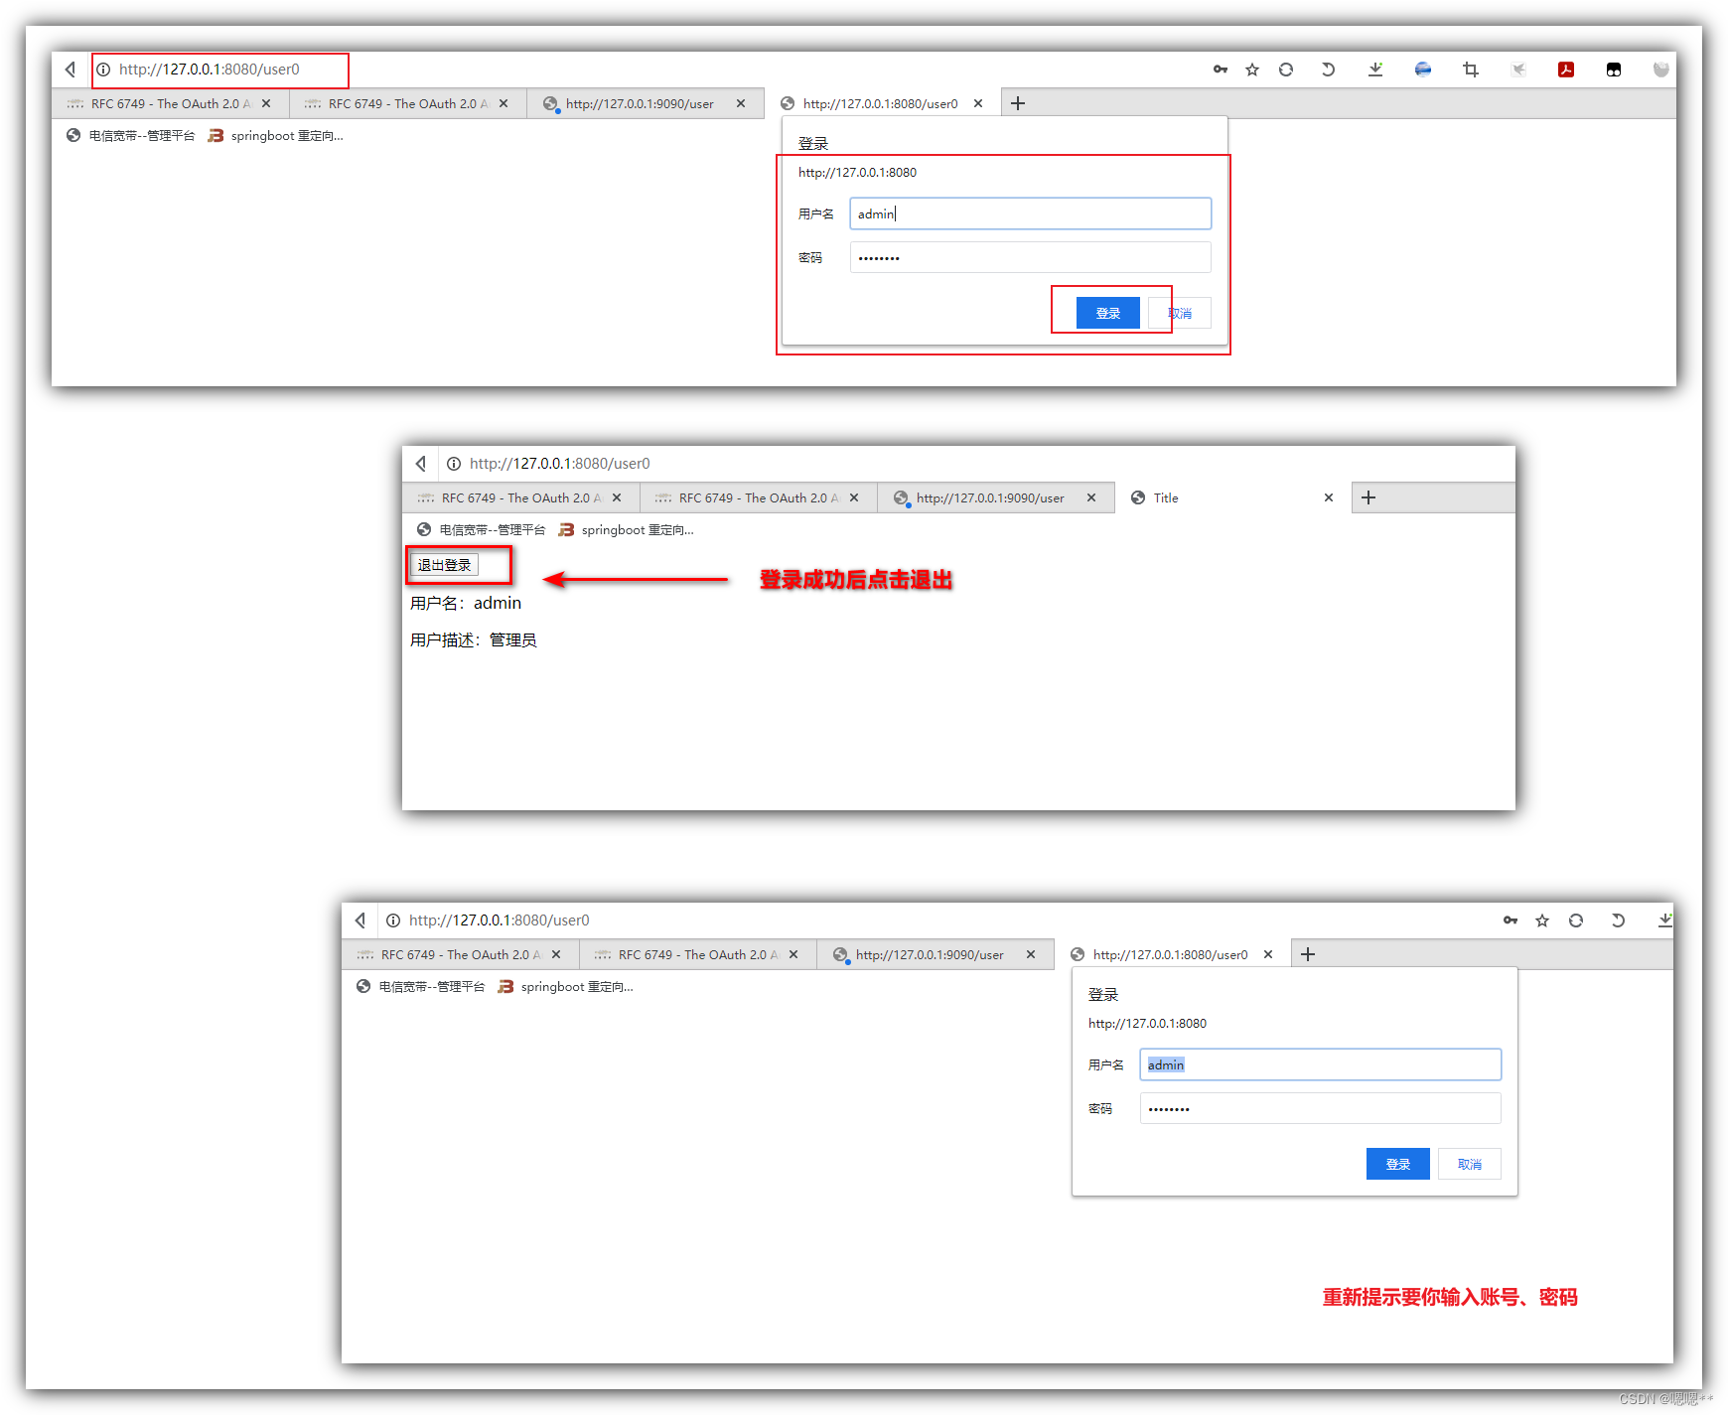This screenshot has width=1728, height=1415.
Task: Open new tab with plus in bottom browser
Action: (1308, 954)
